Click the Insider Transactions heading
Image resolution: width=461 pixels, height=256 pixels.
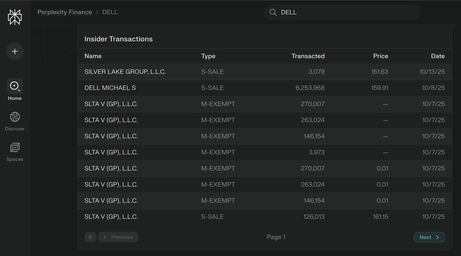point(118,39)
